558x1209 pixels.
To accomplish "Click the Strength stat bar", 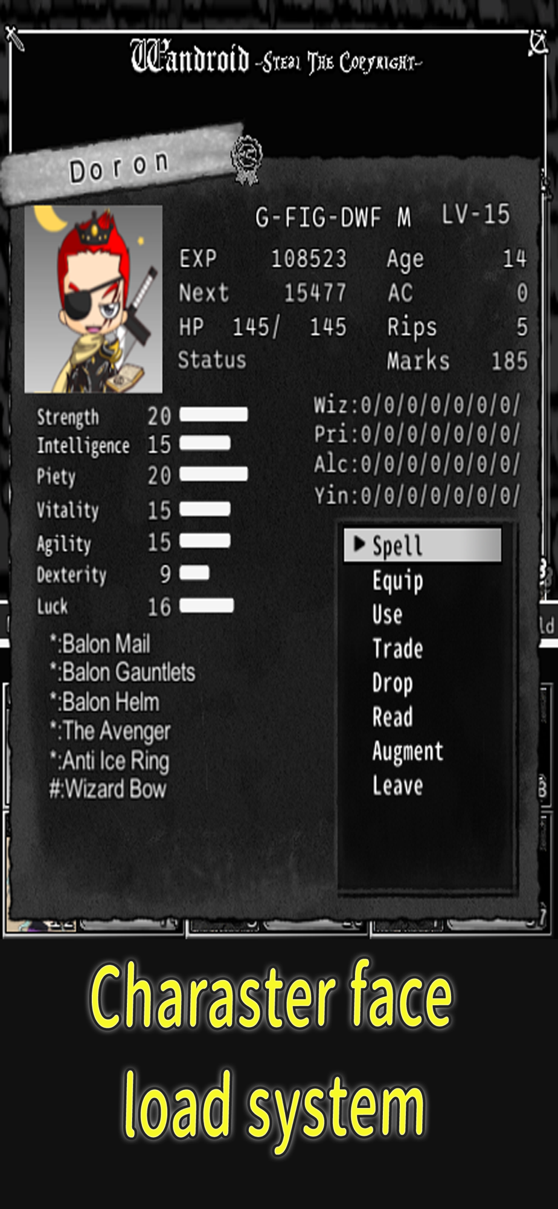I will (214, 415).
